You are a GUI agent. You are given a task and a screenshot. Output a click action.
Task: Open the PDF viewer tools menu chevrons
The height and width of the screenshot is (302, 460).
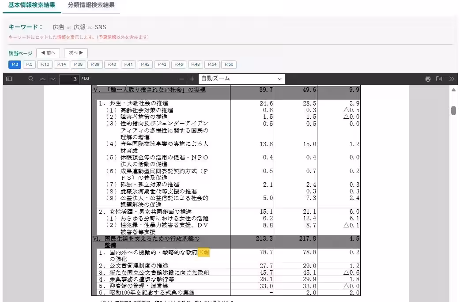tap(452, 79)
